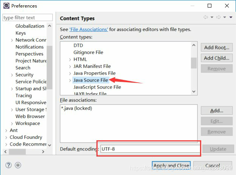Click the Cancel button
Screen dimensions: 236x175
click(213, 166)
